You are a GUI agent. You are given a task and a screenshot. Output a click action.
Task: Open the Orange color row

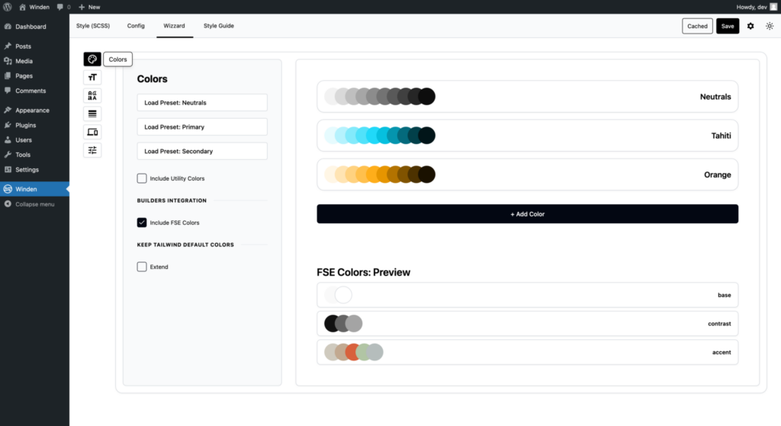528,175
